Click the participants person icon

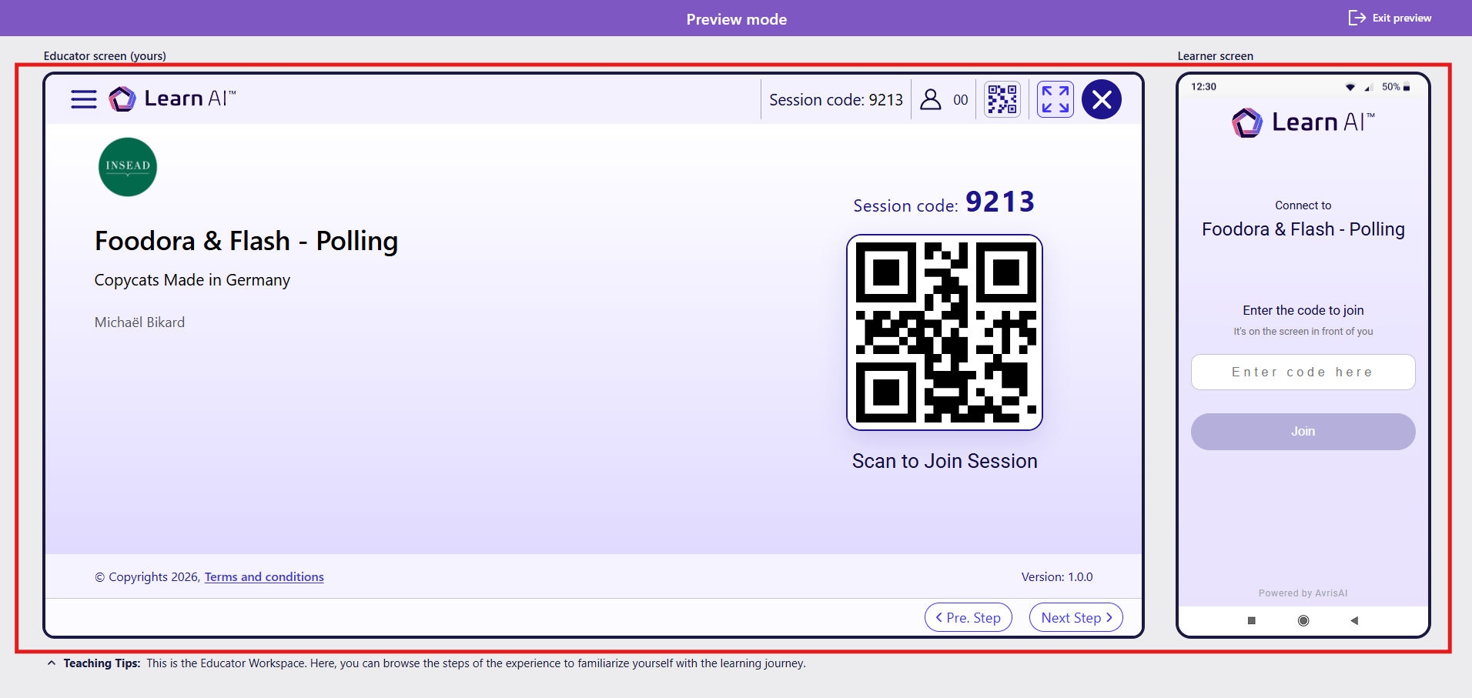(931, 99)
